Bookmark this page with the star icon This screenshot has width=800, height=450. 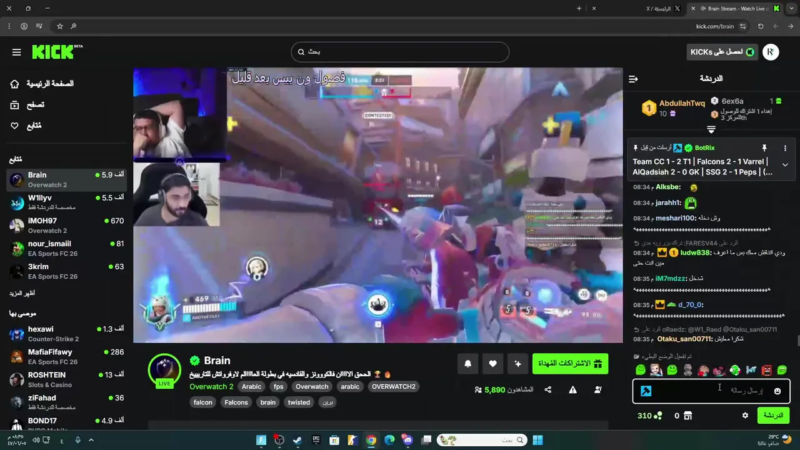point(60,26)
